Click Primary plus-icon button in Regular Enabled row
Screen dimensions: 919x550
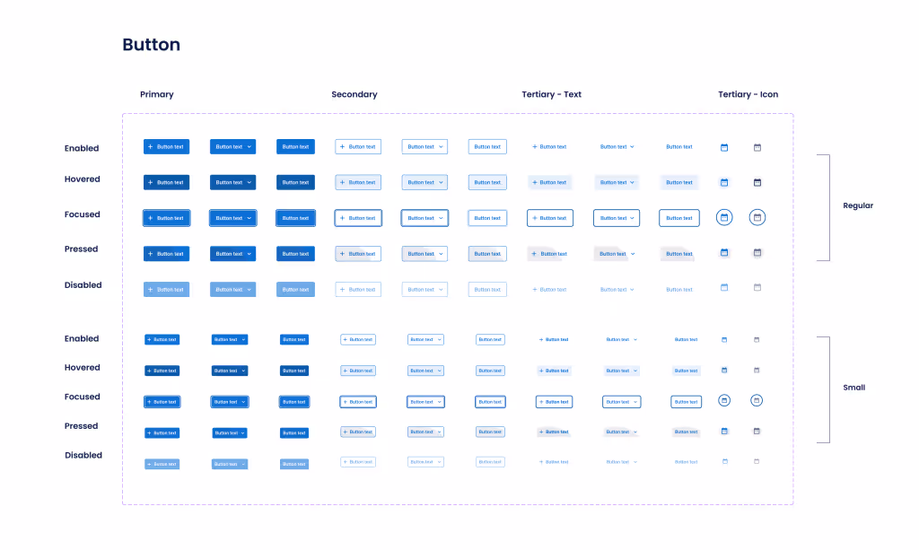click(x=166, y=147)
